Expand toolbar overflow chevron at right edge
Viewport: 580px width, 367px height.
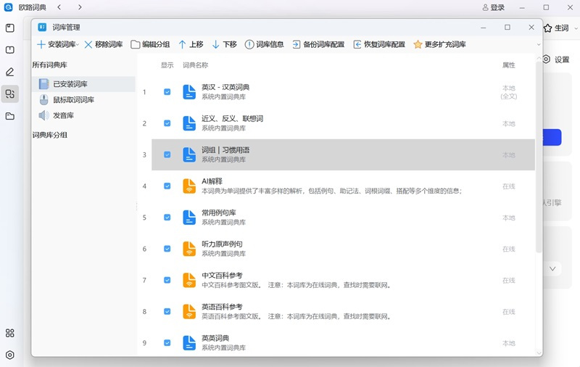[x=539, y=44]
